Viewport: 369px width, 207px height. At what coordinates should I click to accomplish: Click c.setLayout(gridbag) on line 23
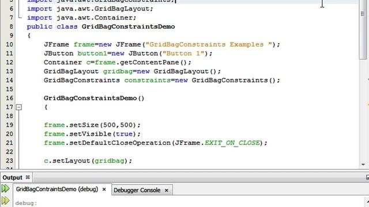86,161
